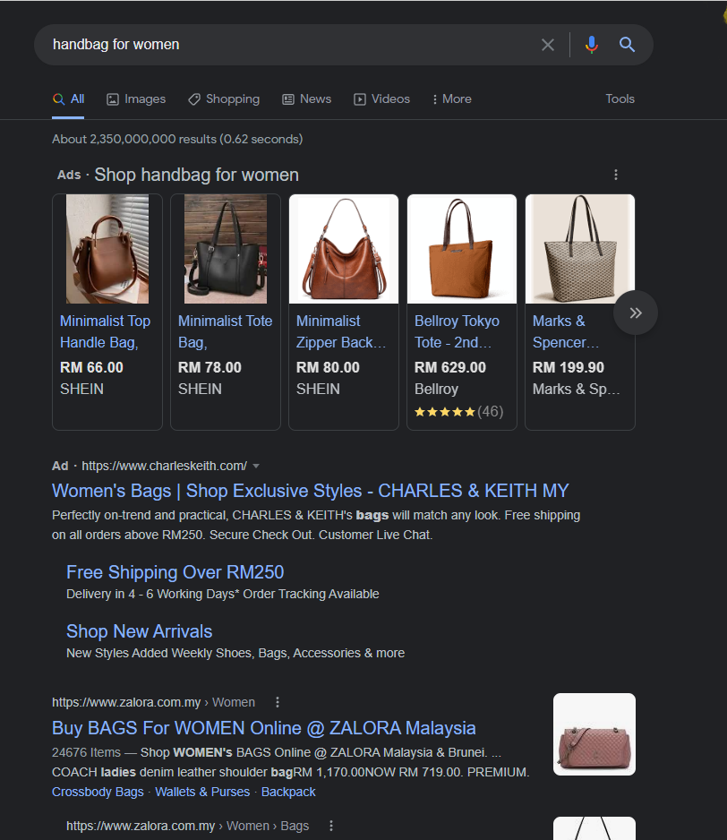Open the More search filters menu
Viewport: 727px width, 840px height.
[451, 99]
